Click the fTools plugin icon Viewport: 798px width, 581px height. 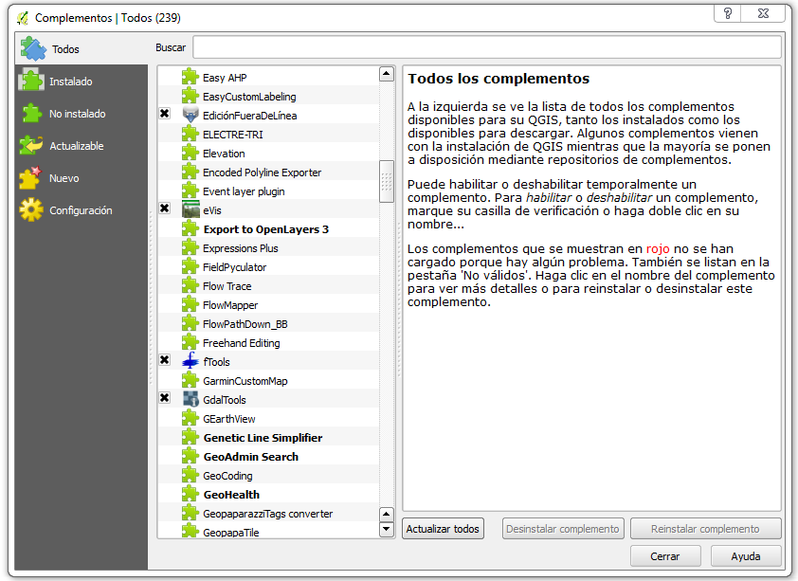[190, 361]
